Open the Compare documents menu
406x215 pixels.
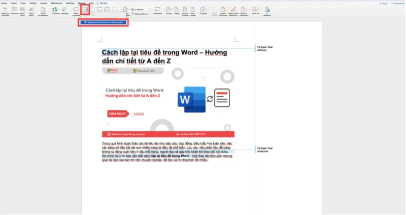coord(203,11)
